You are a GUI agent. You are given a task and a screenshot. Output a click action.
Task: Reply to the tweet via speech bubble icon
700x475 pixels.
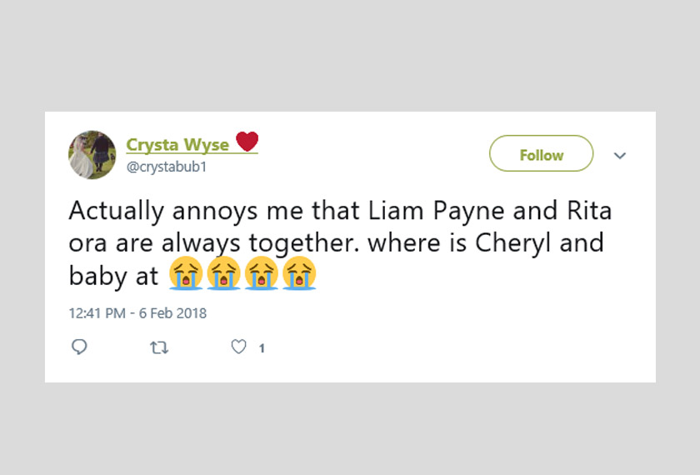(80, 347)
